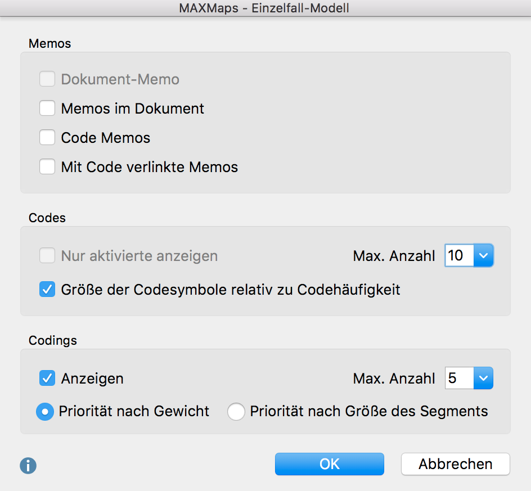Click into the Codes max count field showing 10
This screenshot has height=491, width=531.
[x=459, y=255]
